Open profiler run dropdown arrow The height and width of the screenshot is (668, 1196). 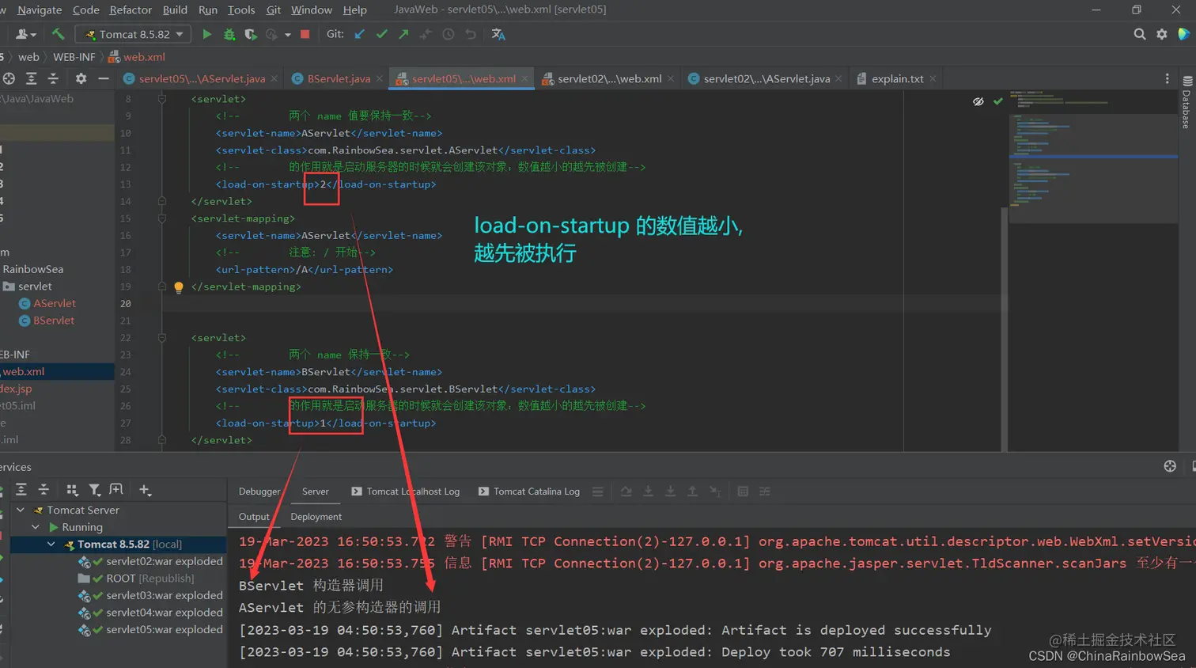click(x=287, y=35)
